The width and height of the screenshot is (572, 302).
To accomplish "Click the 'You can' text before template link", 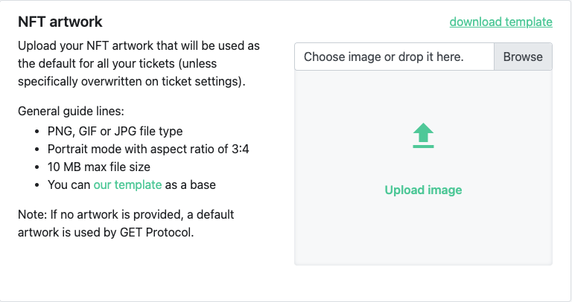I will coord(69,184).
